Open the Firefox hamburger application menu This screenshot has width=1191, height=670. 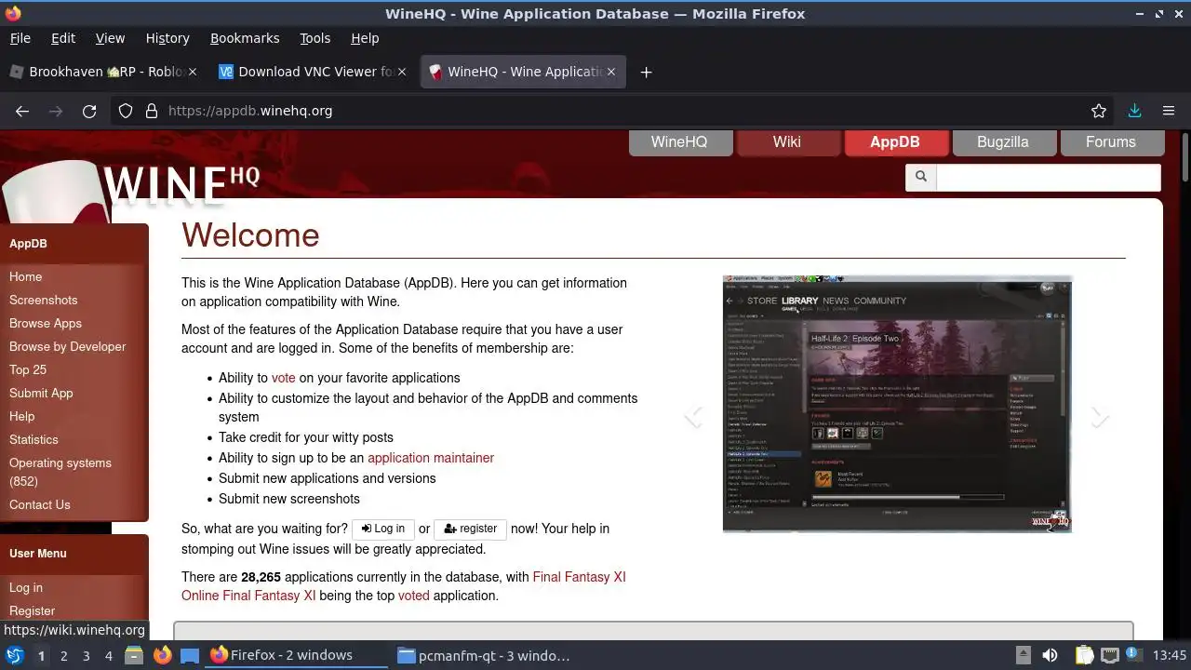[1169, 111]
